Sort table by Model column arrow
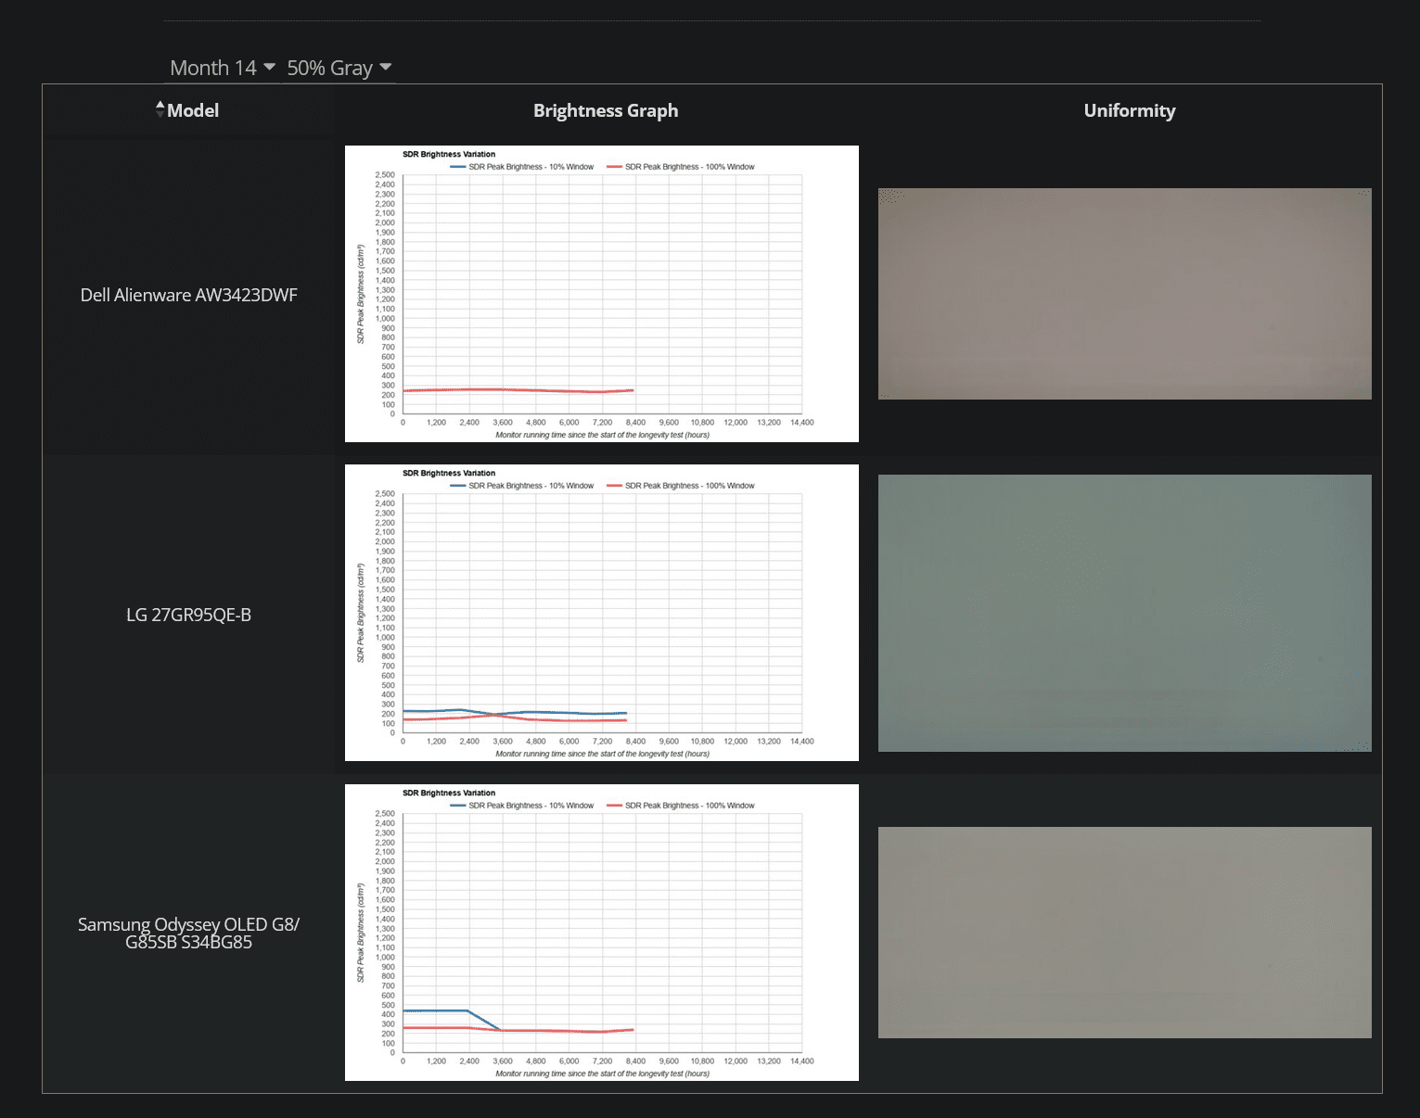This screenshot has width=1420, height=1118. (160, 108)
